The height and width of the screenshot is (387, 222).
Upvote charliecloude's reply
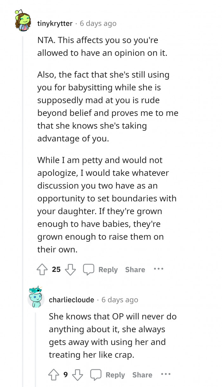point(54,375)
